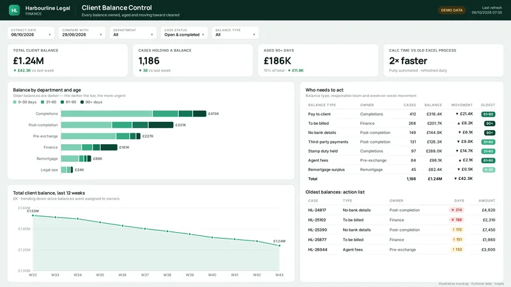Click the 0-30 badge for Remortgage surplus
The height and width of the screenshot is (287, 511).
pos(489,170)
